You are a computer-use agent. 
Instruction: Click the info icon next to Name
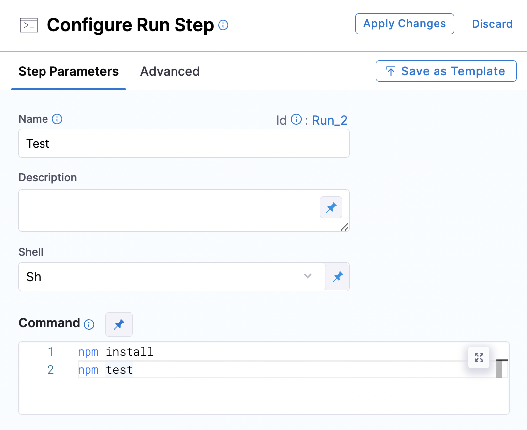pos(57,119)
